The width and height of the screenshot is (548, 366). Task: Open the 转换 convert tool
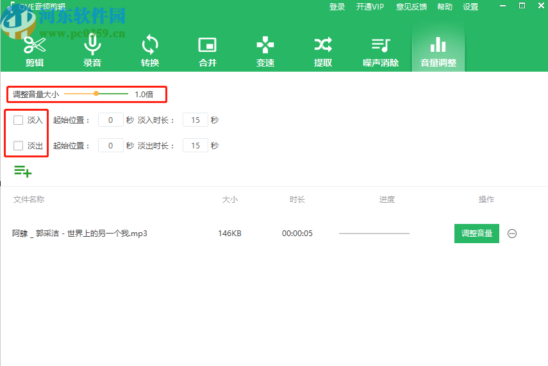pos(150,51)
